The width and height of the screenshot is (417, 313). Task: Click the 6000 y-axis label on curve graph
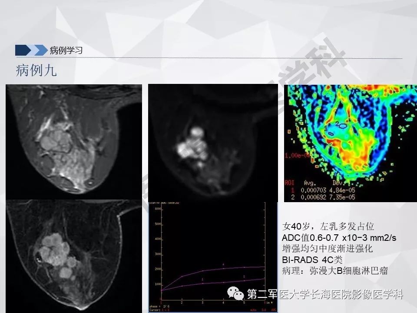(158, 209)
